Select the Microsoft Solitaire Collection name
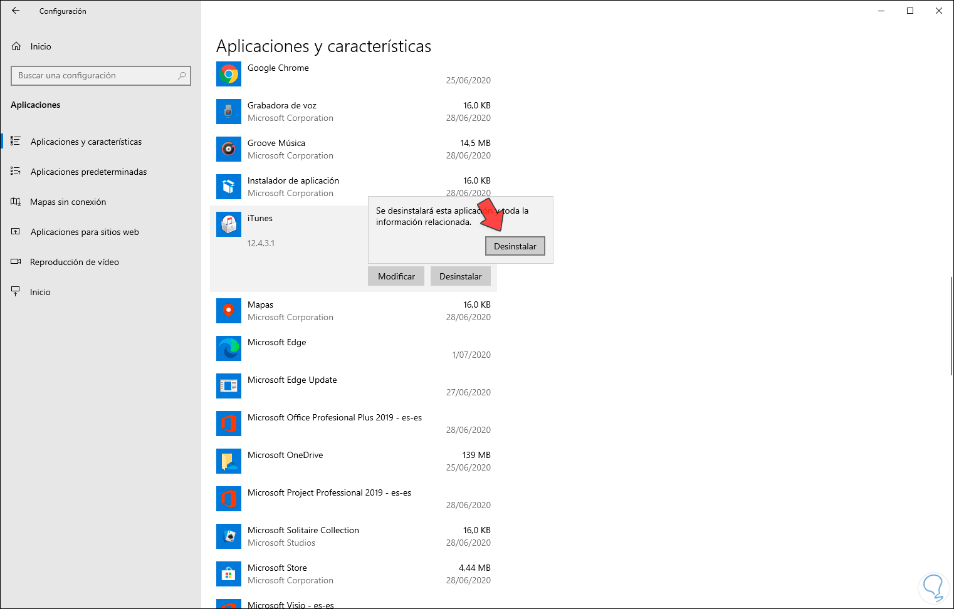 click(303, 530)
